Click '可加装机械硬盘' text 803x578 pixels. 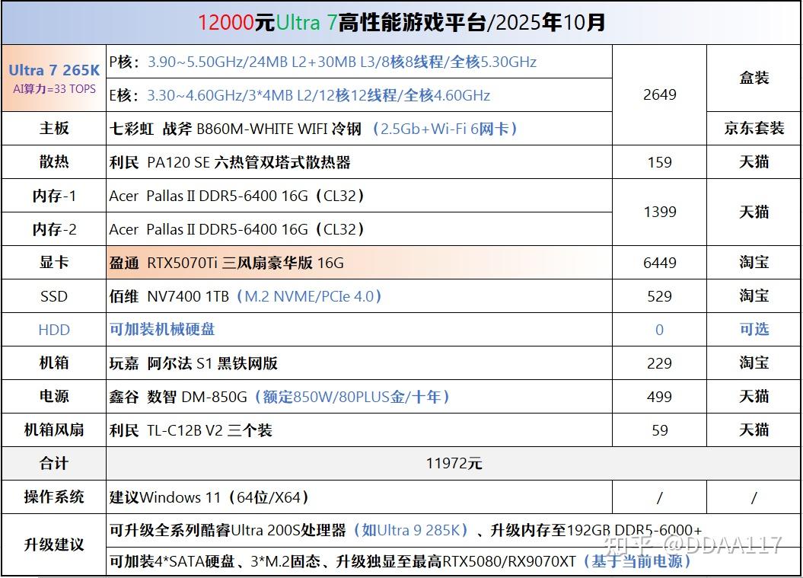(x=162, y=330)
